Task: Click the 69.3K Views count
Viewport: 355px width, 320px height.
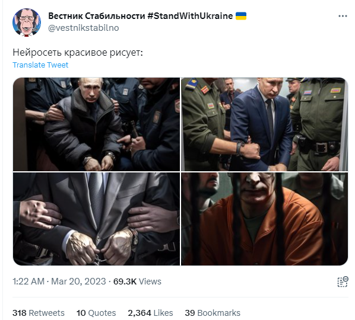Action: [x=137, y=281]
